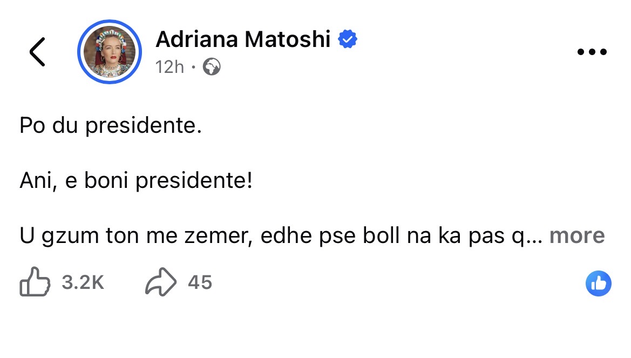Click "presidente!" in the second line
Viewport: 631px width, 358px height.
click(194, 181)
